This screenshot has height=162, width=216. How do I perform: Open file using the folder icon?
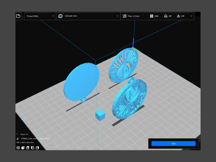pos(18,16)
